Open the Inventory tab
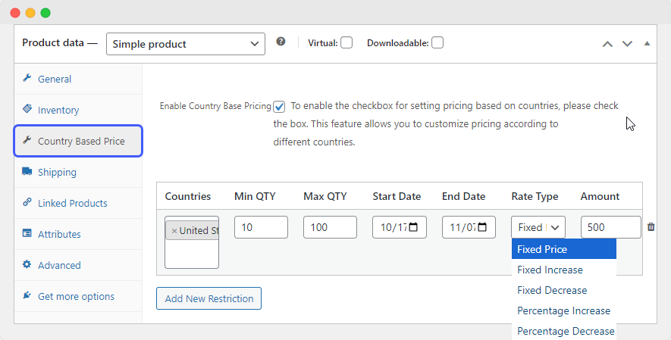This screenshot has height=340, width=671. tap(58, 111)
